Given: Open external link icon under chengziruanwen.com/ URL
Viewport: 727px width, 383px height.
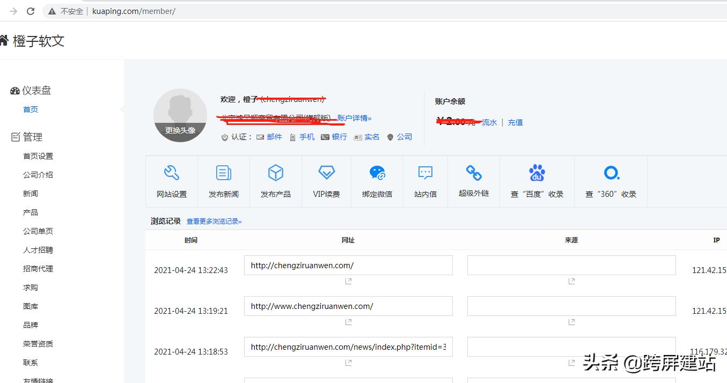Looking at the screenshot, I should coord(348,281).
